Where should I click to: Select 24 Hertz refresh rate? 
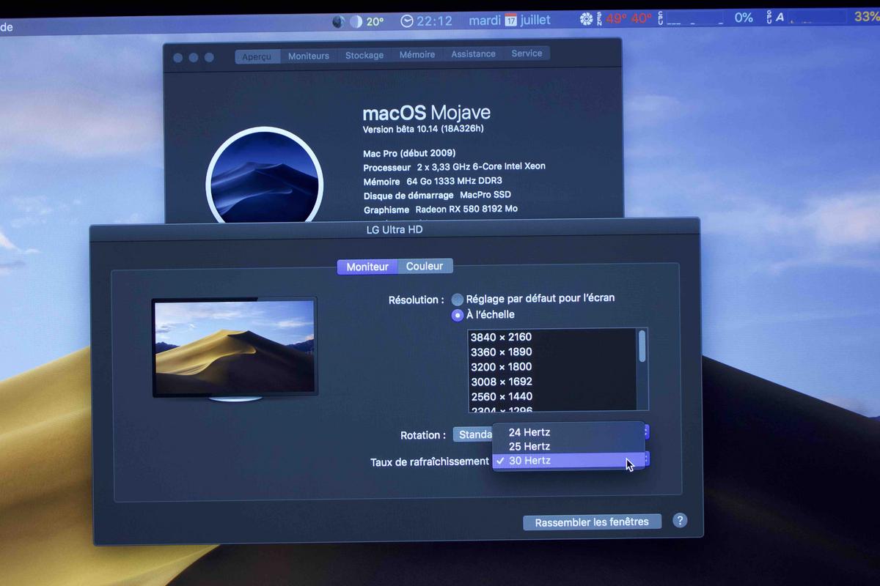coord(568,432)
